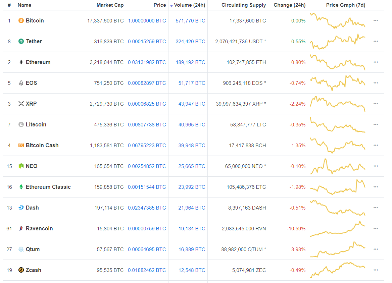Sort by Change (24h) header
Image resolution: width=392 pixels, height=283 pixels.
(290, 5)
